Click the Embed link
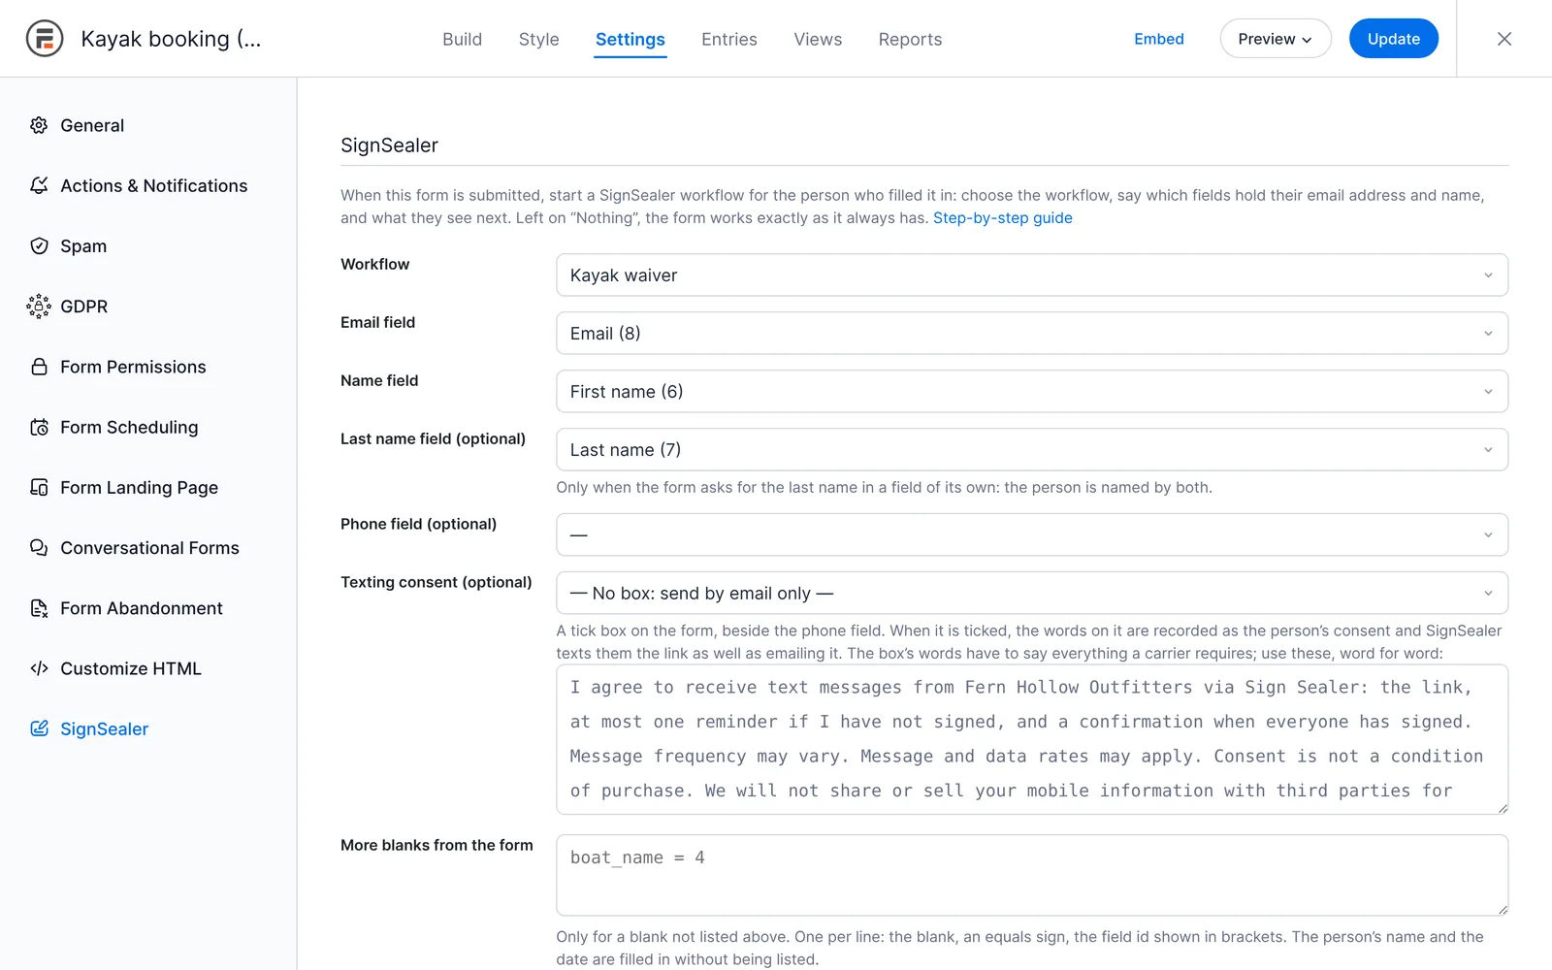The width and height of the screenshot is (1552, 970). tap(1159, 39)
